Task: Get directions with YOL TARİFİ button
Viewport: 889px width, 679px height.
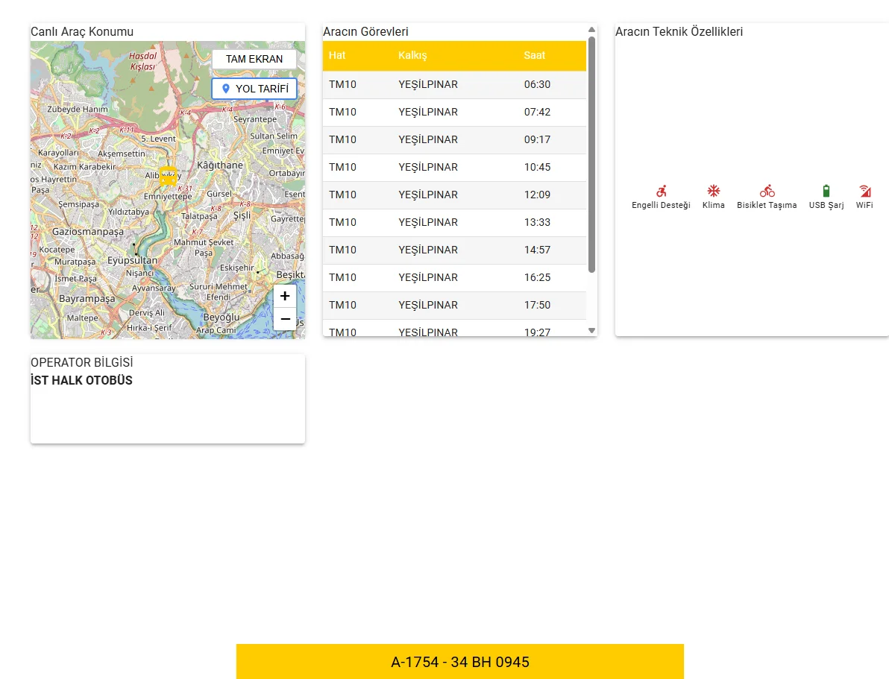Action: [254, 89]
